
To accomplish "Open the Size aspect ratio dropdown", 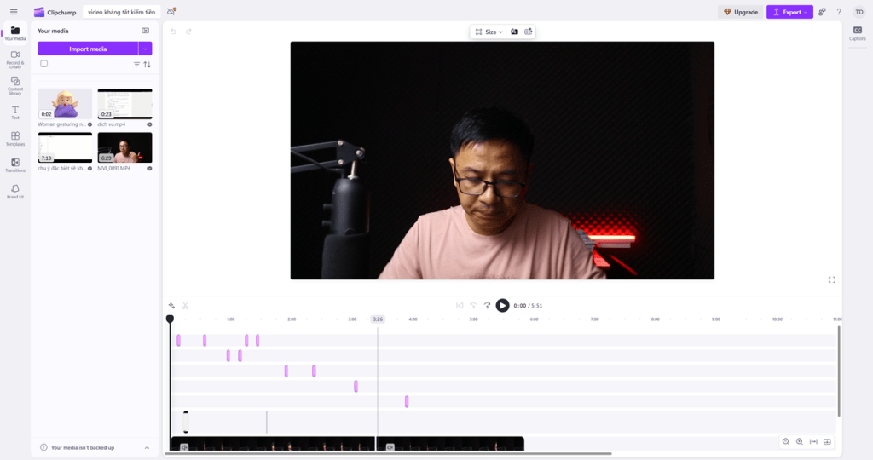I will click(489, 32).
